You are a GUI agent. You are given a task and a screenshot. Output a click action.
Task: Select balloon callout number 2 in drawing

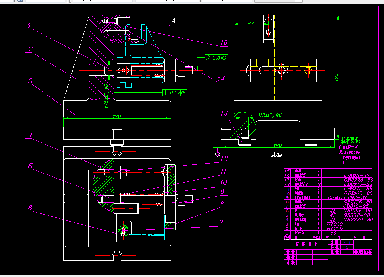(30, 49)
